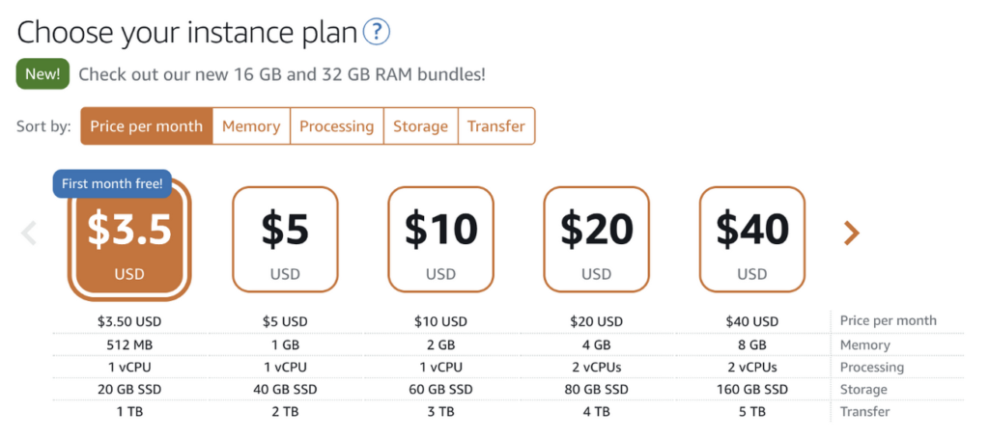Sort plans by Processing
Screen dimensions: 989x440
pyautogui.click(x=336, y=126)
